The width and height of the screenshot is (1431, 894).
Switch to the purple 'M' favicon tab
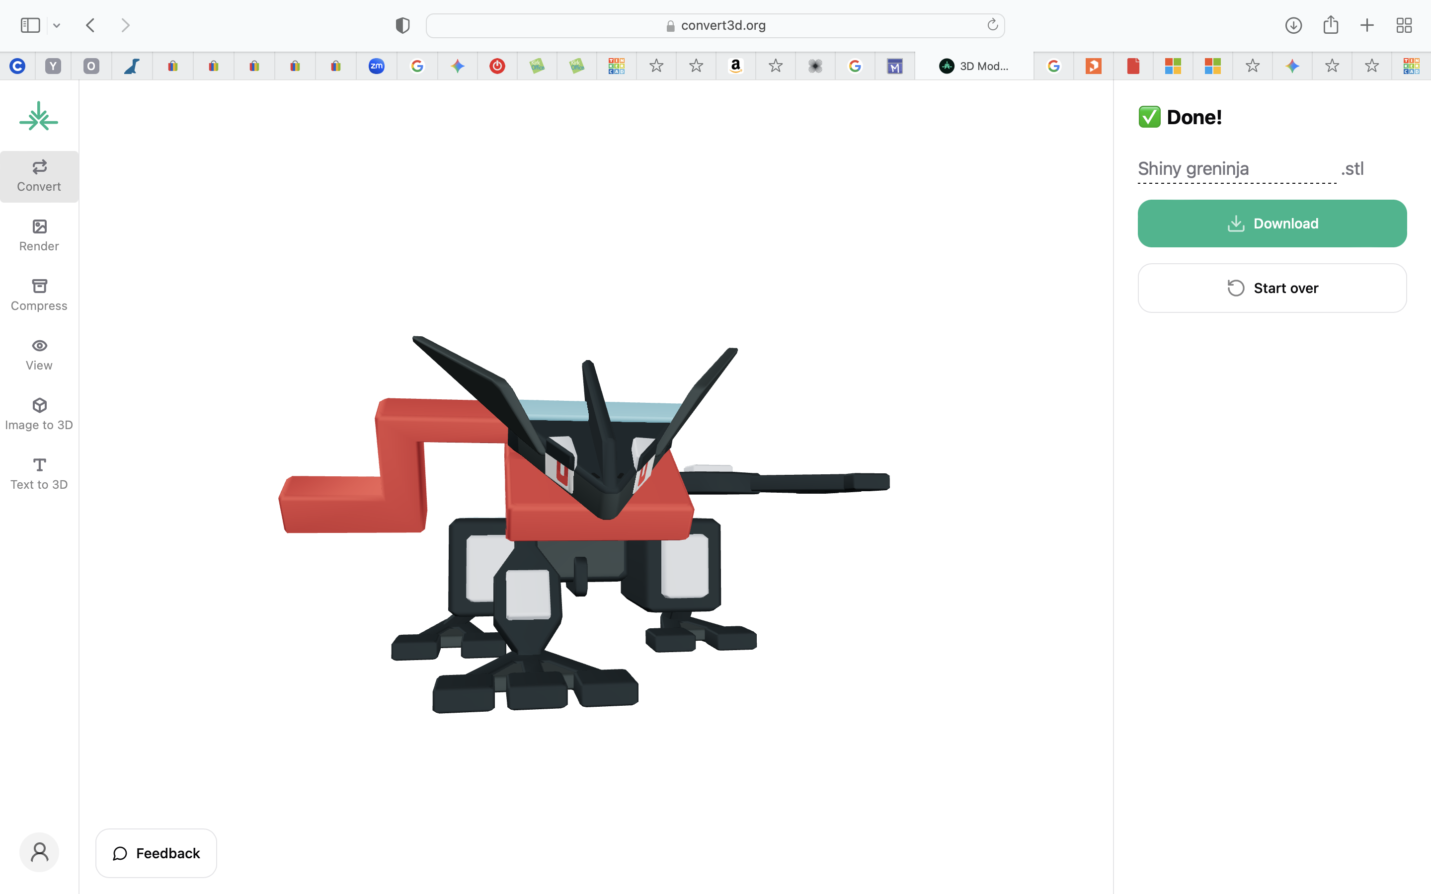[895, 66]
